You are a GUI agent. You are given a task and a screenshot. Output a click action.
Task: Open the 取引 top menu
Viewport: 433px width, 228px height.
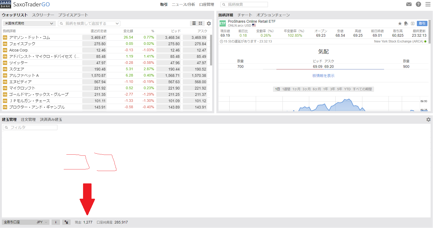(x=164, y=4)
